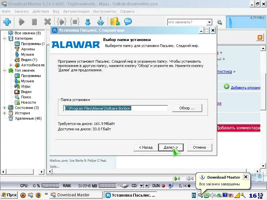Open the Автоматизация menu
This screenshot has width=267, height=200.
click(76, 11)
